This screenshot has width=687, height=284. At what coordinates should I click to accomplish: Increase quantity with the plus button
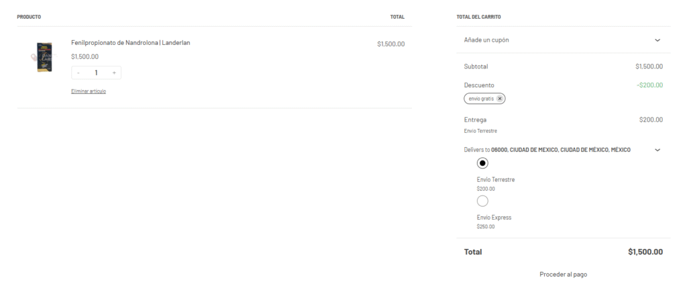(114, 73)
